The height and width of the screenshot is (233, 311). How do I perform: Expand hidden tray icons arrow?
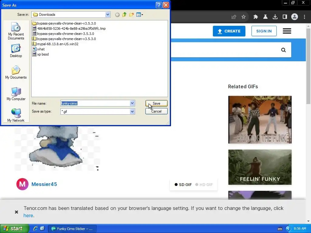click(x=288, y=229)
